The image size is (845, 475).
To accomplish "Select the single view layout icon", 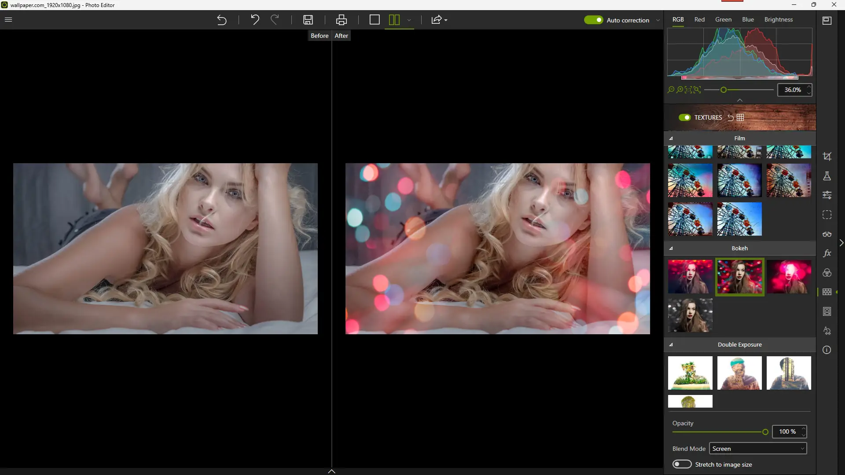I will point(375,20).
